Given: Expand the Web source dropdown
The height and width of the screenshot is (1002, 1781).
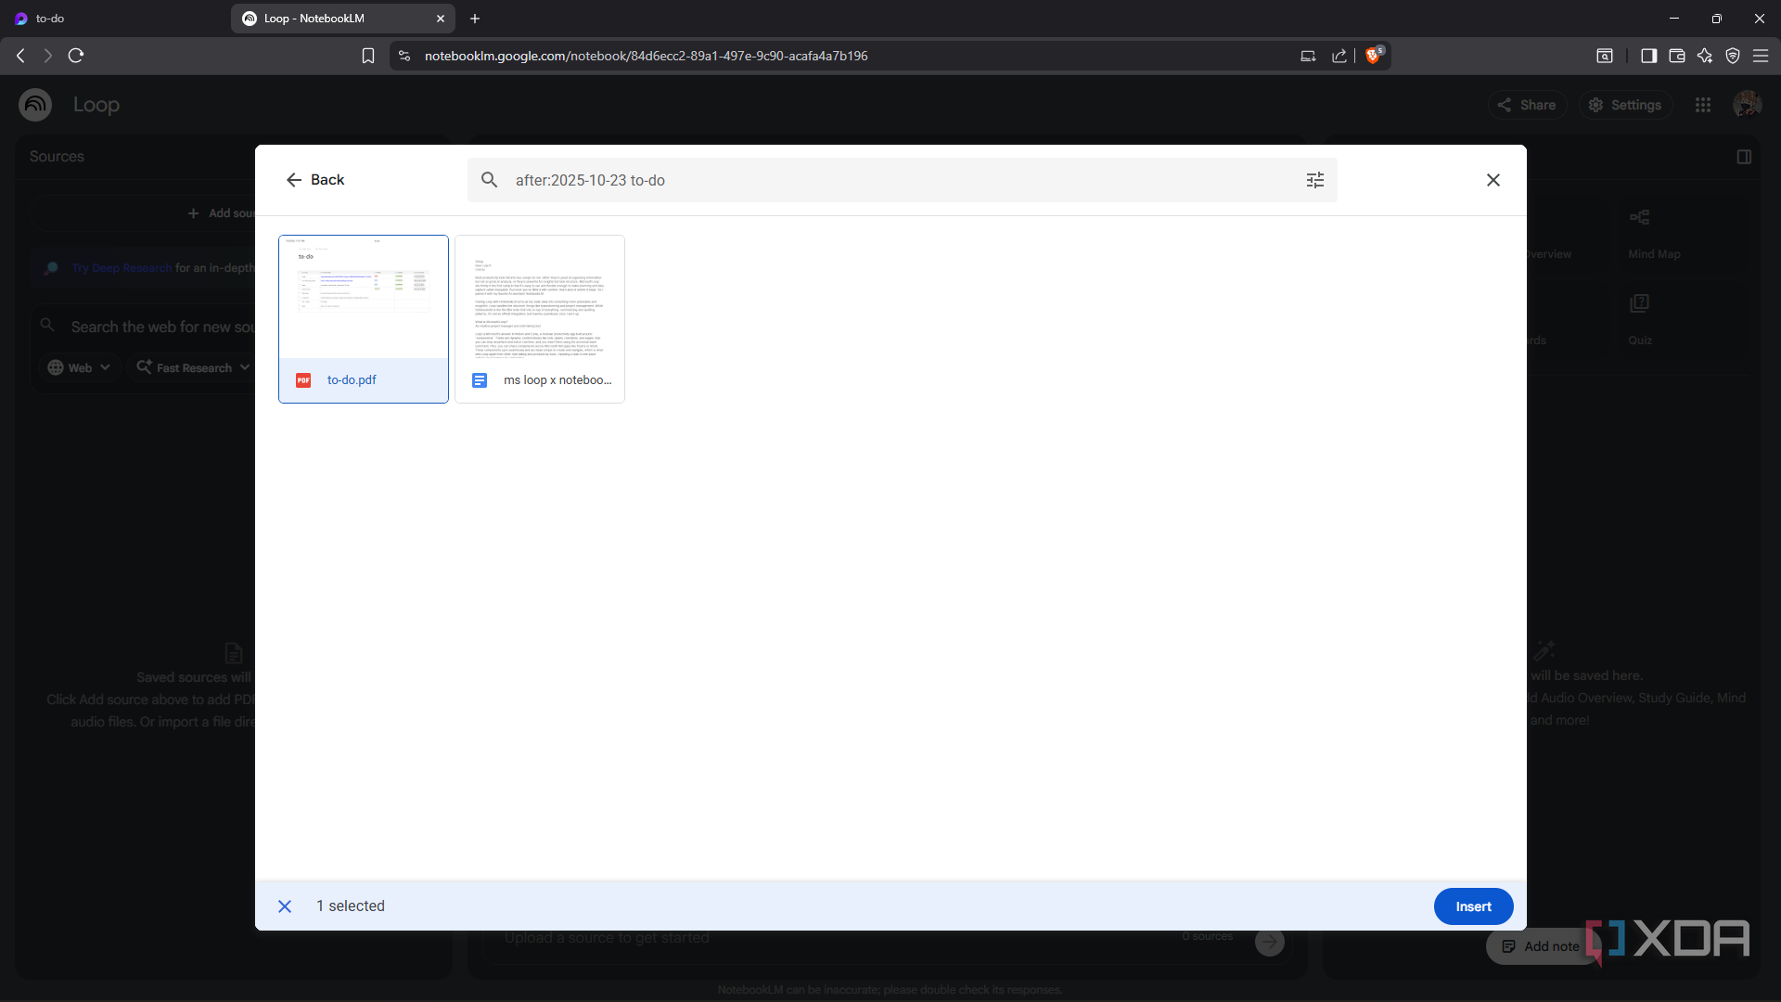Looking at the screenshot, I should tap(79, 367).
